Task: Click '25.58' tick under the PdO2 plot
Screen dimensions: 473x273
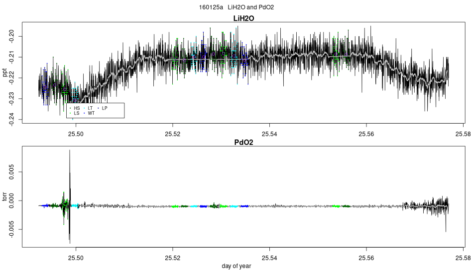Action: click(x=463, y=258)
